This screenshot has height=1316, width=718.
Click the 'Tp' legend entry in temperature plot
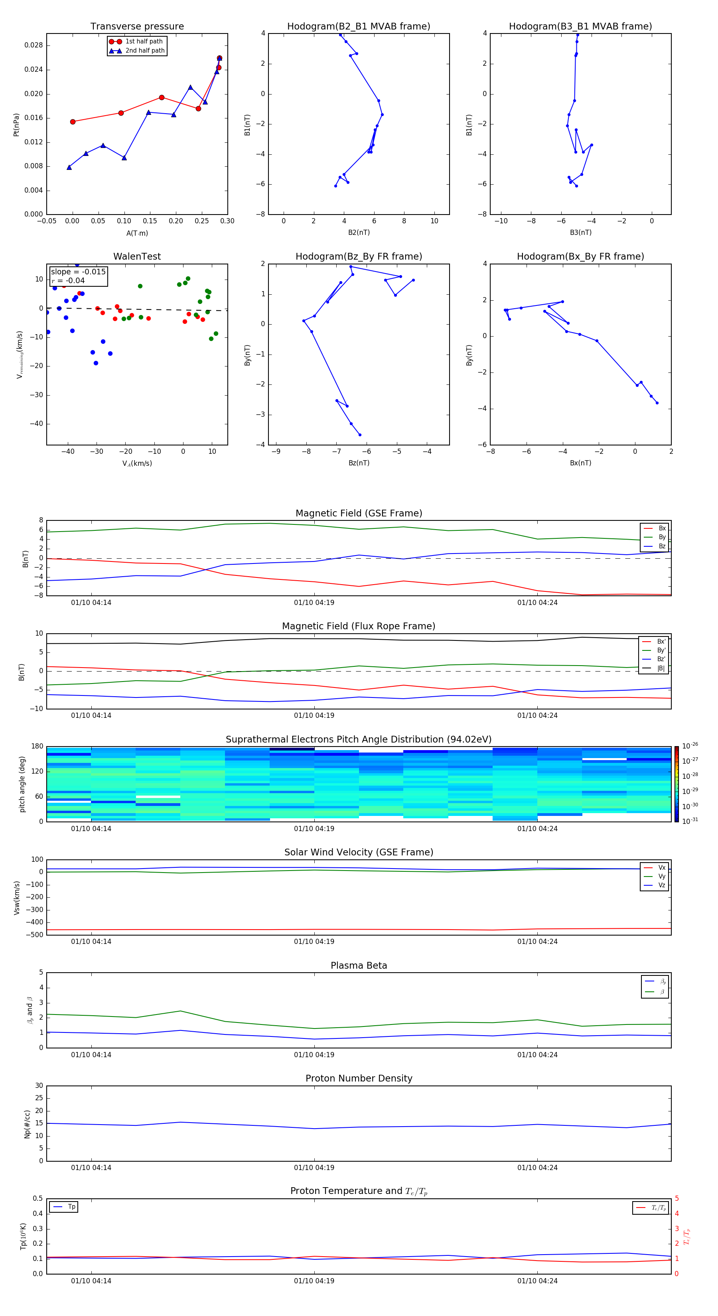(x=64, y=1207)
